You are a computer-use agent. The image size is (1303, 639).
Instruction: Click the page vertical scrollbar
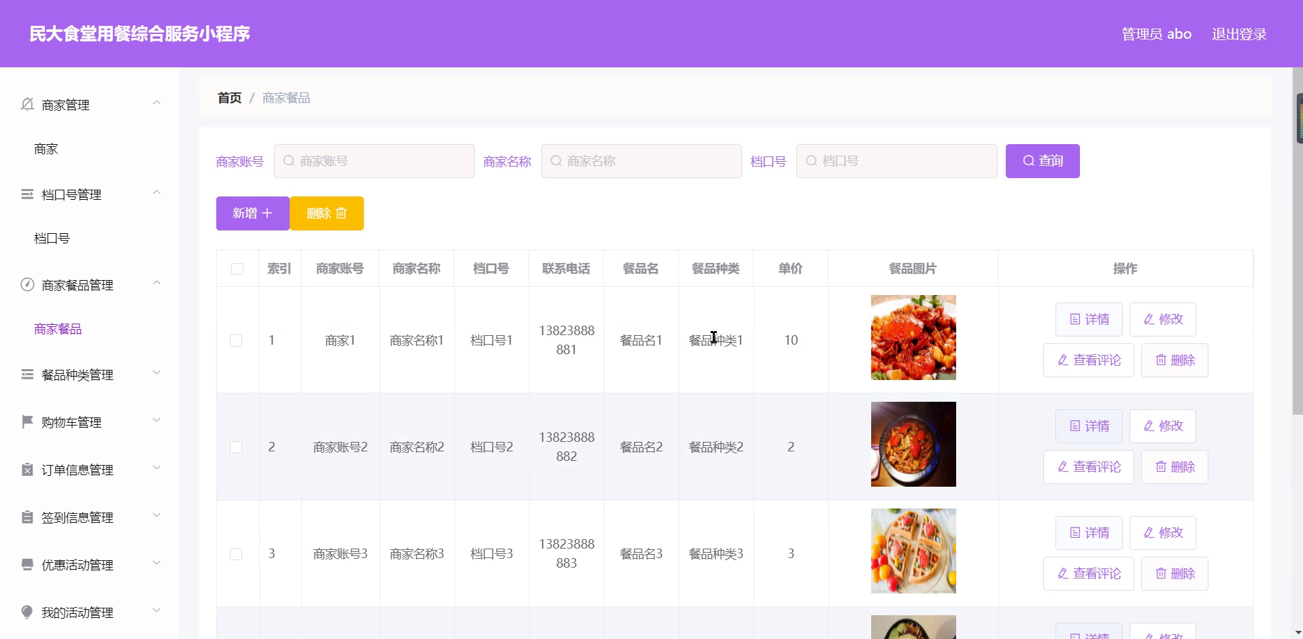point(1298,241)
